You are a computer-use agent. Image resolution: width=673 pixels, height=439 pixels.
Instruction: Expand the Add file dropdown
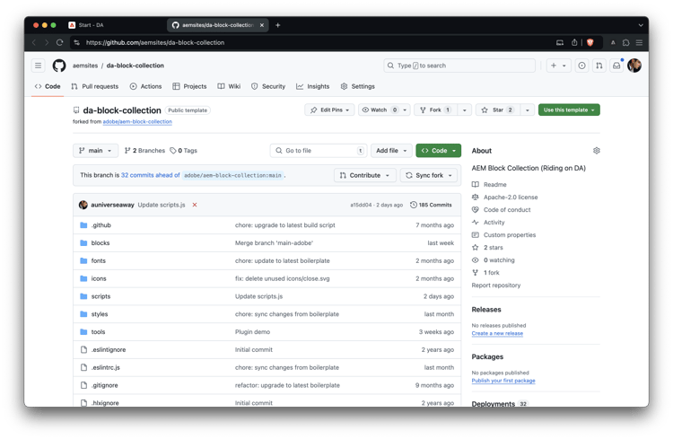391,151
